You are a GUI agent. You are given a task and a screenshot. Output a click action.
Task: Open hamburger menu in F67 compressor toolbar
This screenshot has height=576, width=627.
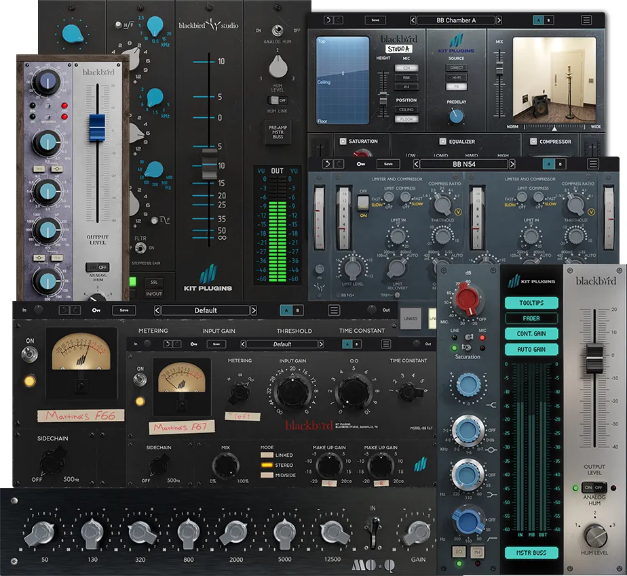tap(385, 344)
